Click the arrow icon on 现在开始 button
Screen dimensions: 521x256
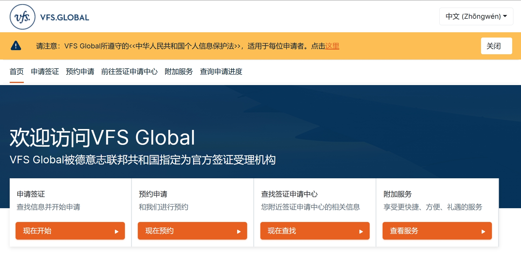(117, 231)
